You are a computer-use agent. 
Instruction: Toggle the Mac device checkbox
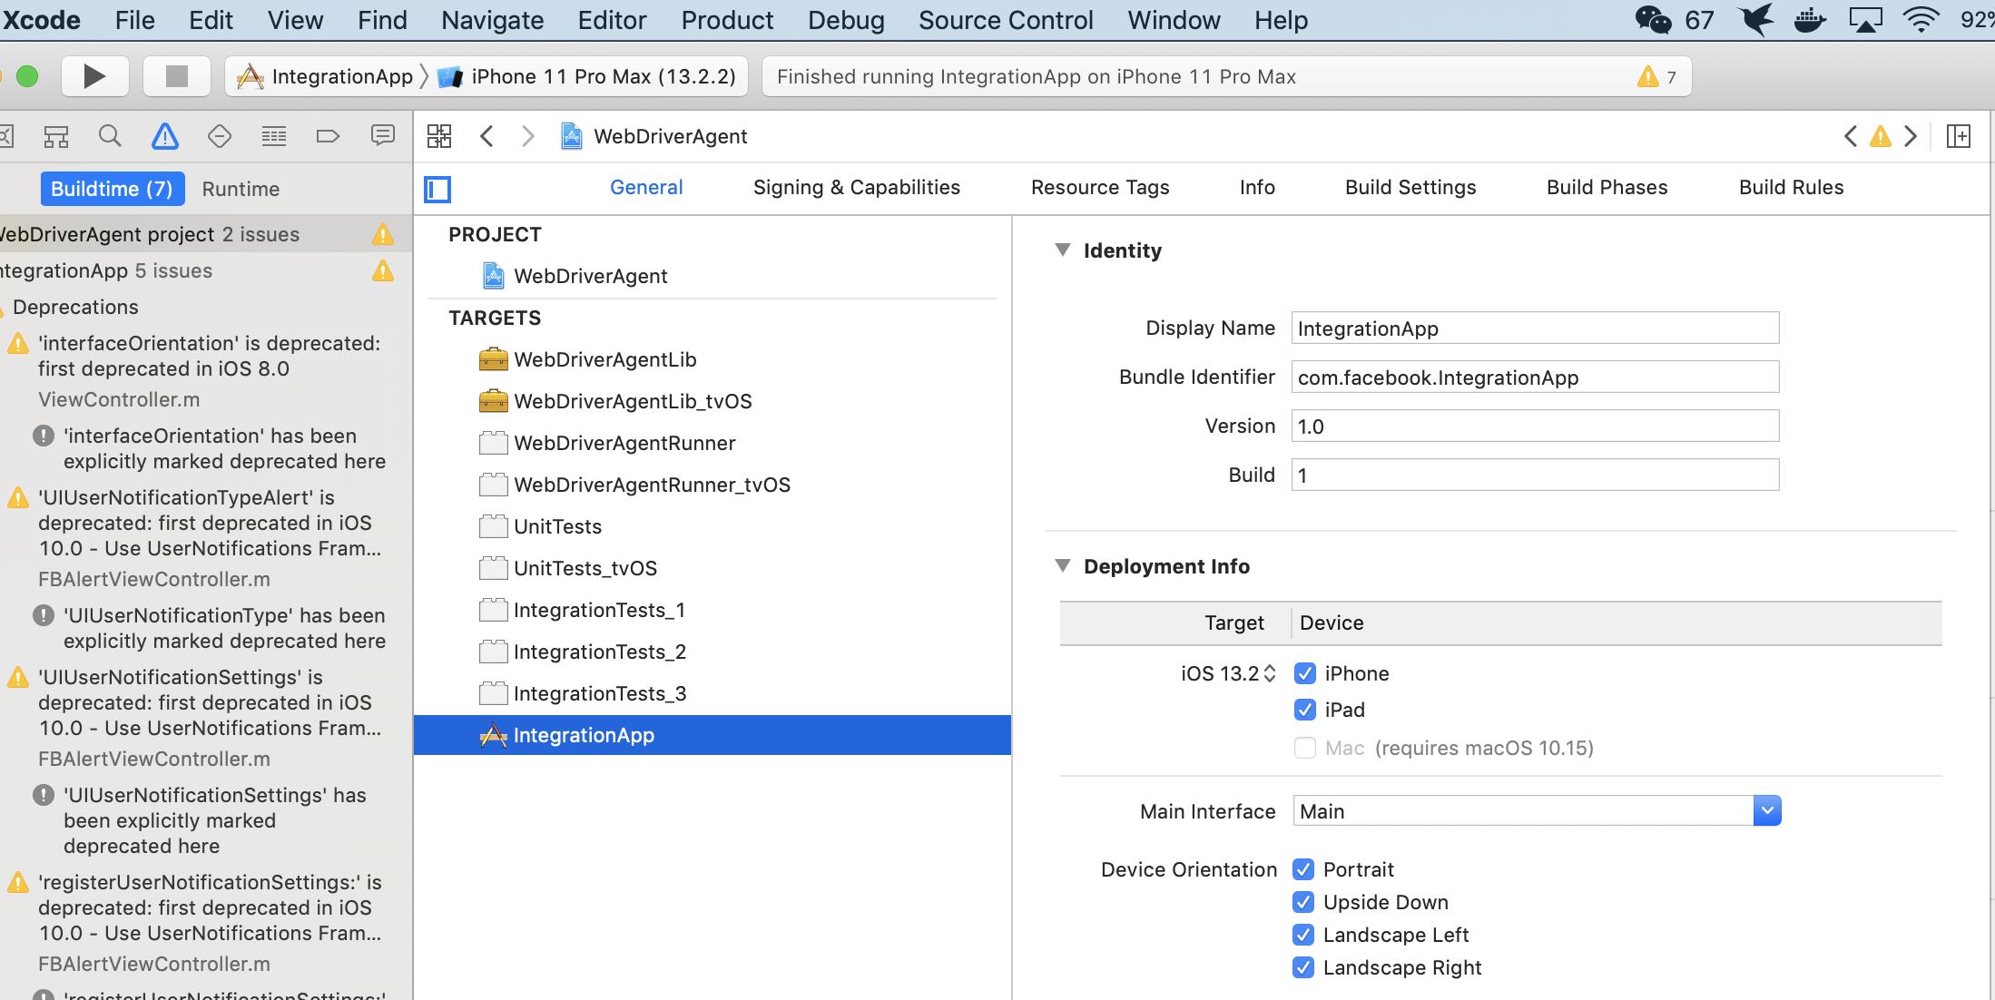point(1305,748)
